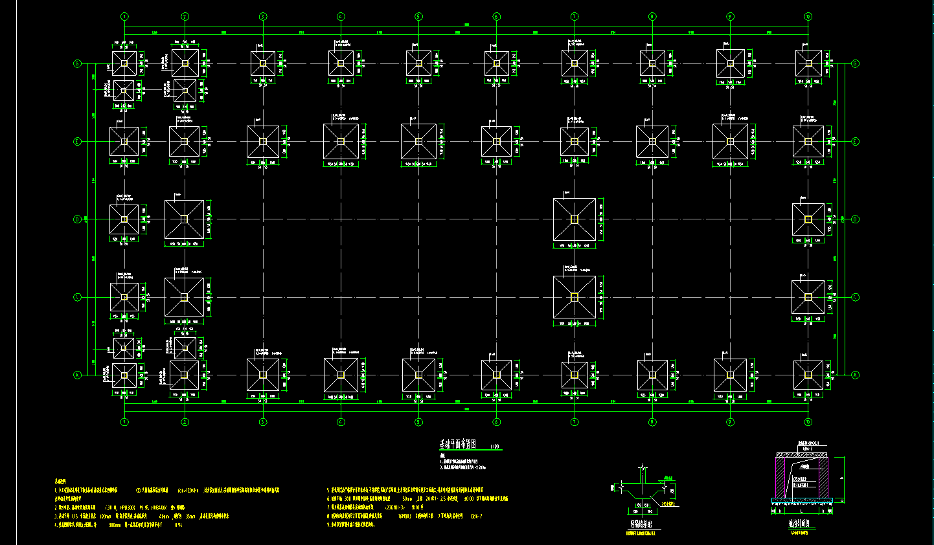Select the drawing title 基础平面布置图
Image resolution: width=934 pixels, height=545 pixels.
[x=458, y=445]
